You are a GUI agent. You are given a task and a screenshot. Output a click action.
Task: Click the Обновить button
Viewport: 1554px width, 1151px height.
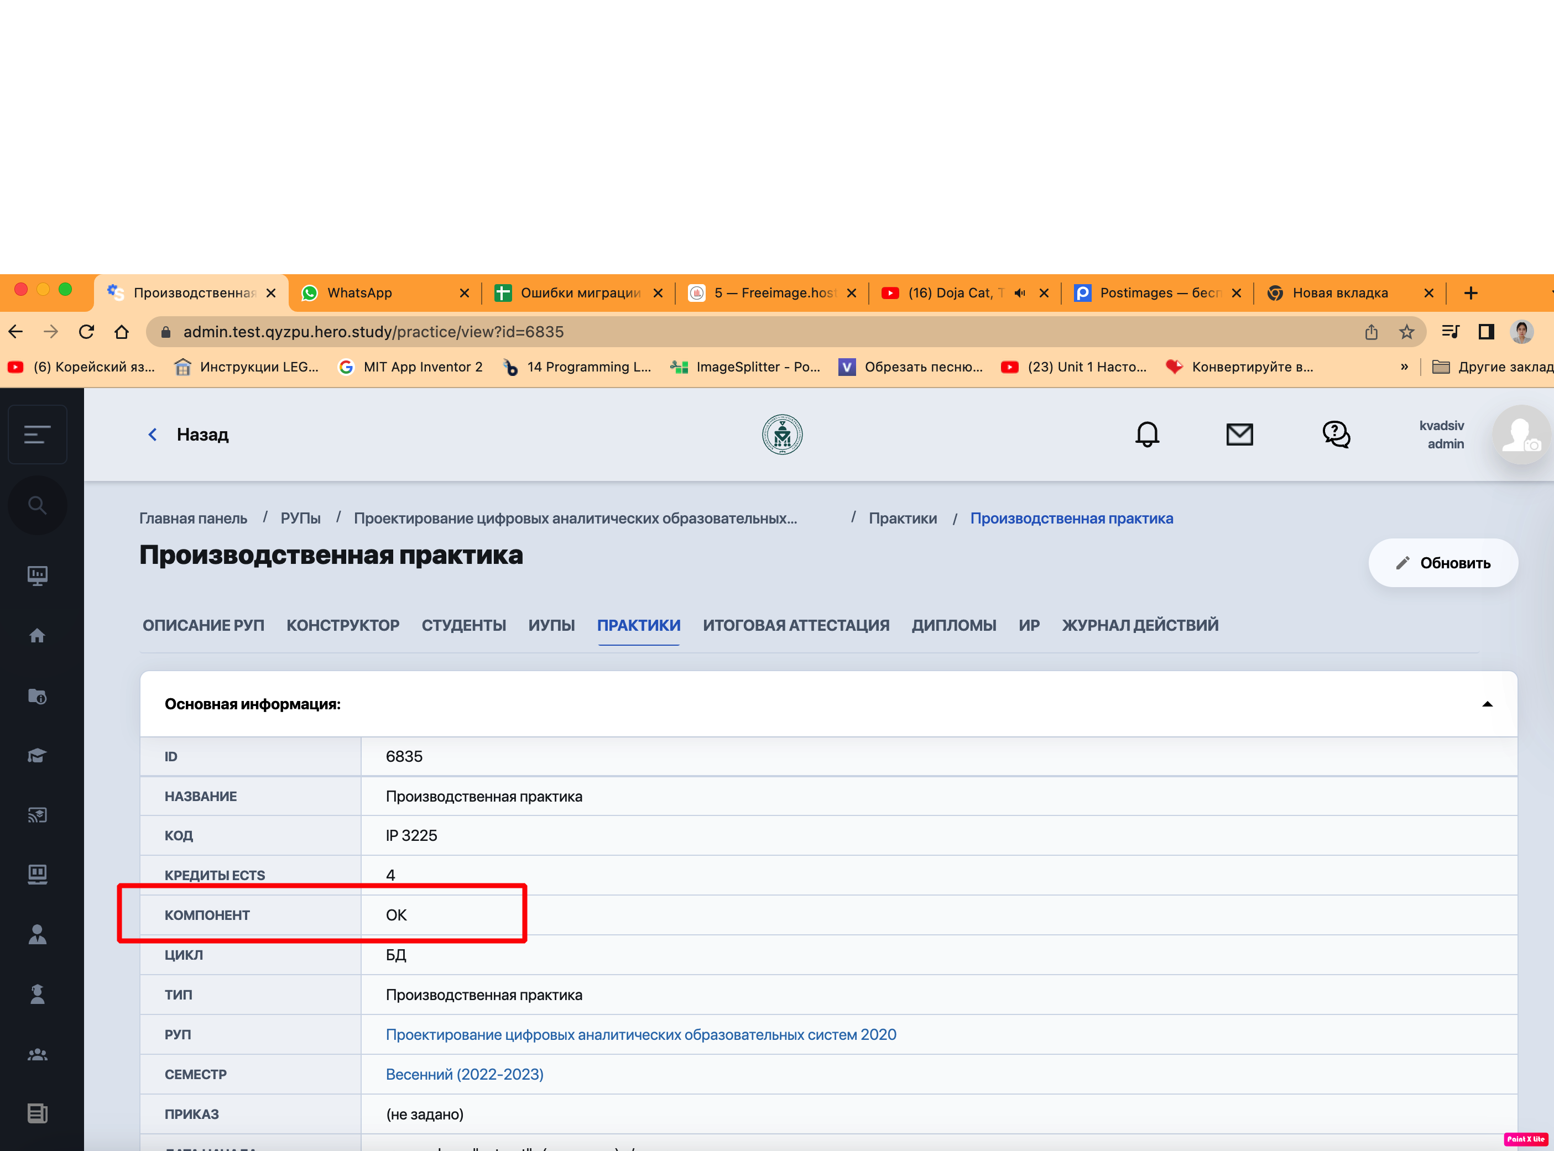(1442, 562)
